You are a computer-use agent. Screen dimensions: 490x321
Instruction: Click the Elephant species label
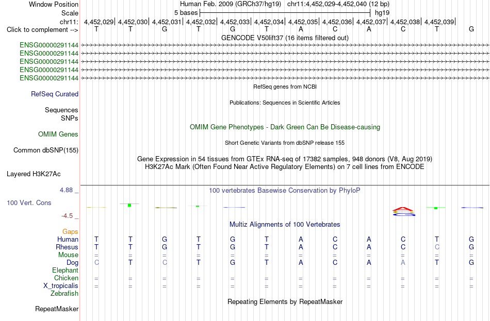(66, 271)
